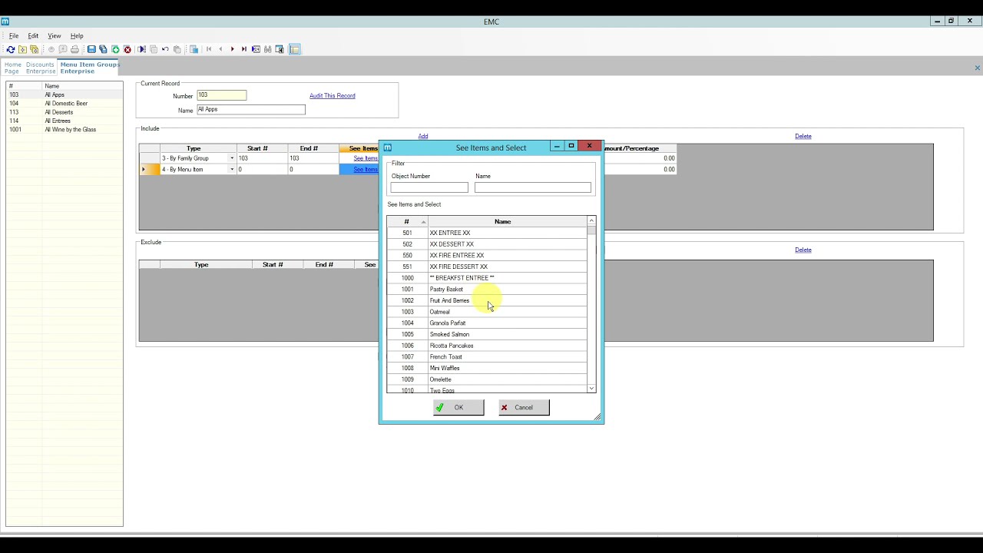Screen dimensions: 983x553
Task: Click the Object Number filter field
Action: (x=429, y=187)
